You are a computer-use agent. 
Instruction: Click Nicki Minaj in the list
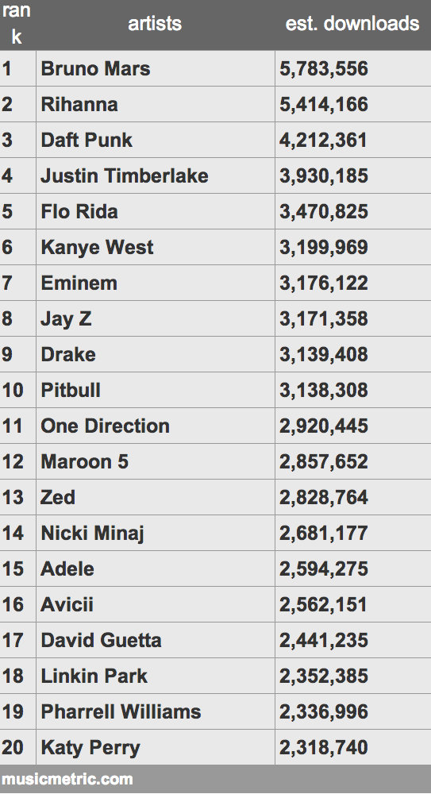point(93,534)
